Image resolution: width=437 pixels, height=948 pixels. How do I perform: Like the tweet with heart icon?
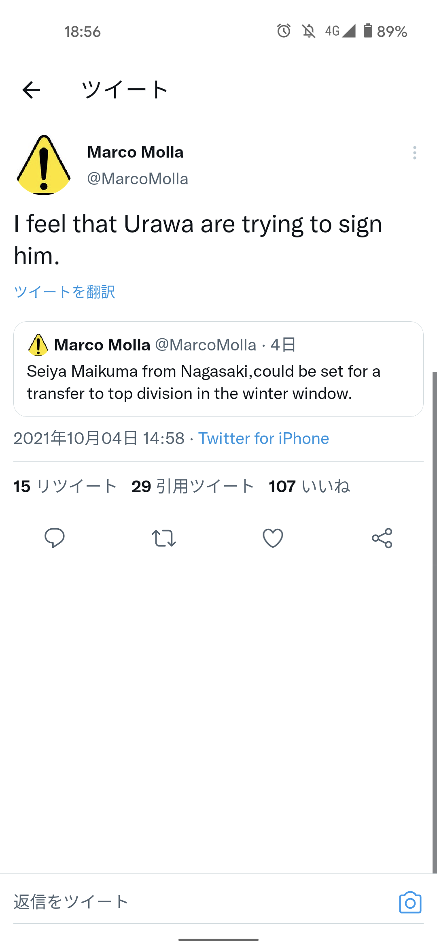(273, 538)
